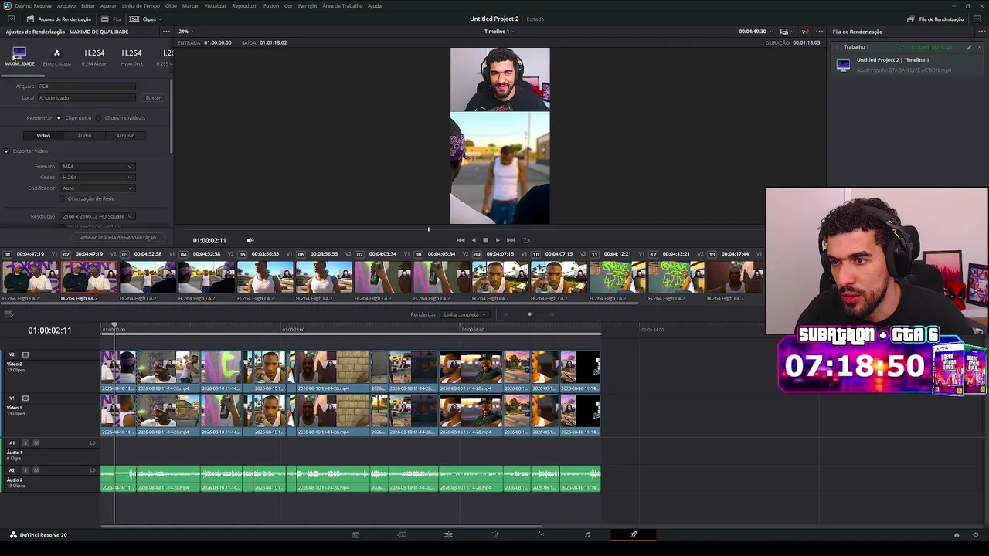
Task: Click the viewer scrub bar position marker
Action: coord(428,229)
